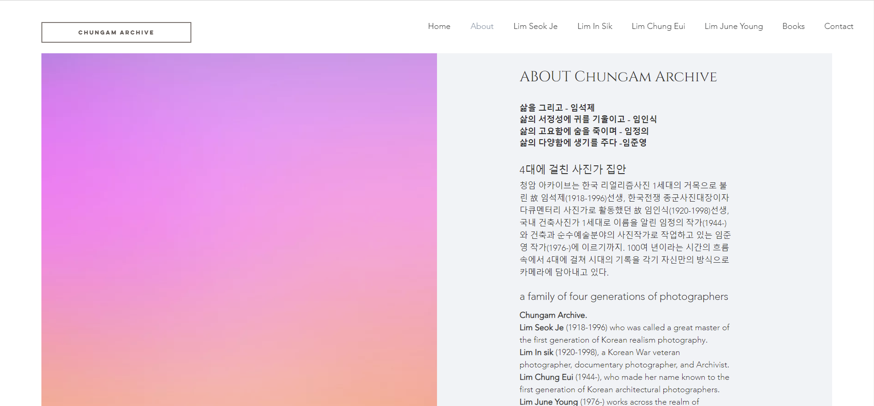874x406 pixels.
Task: Click the pink-purple gradient image
Action: point(239,230)
